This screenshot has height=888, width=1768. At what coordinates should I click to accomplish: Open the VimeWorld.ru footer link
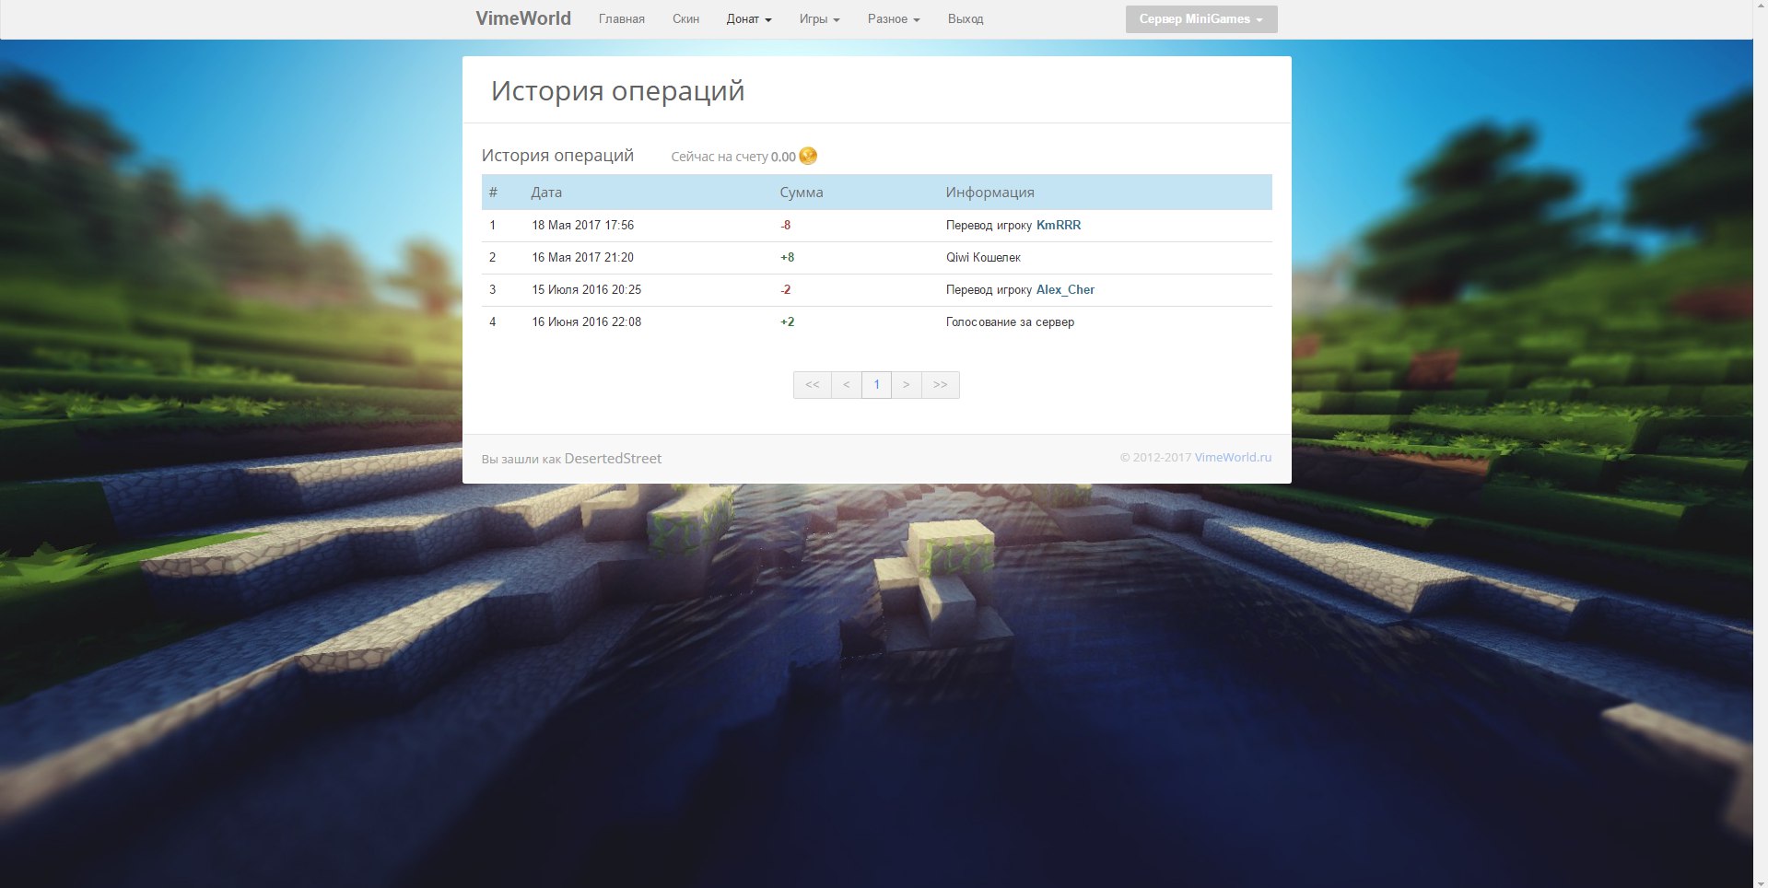[x=1233, y=457]
